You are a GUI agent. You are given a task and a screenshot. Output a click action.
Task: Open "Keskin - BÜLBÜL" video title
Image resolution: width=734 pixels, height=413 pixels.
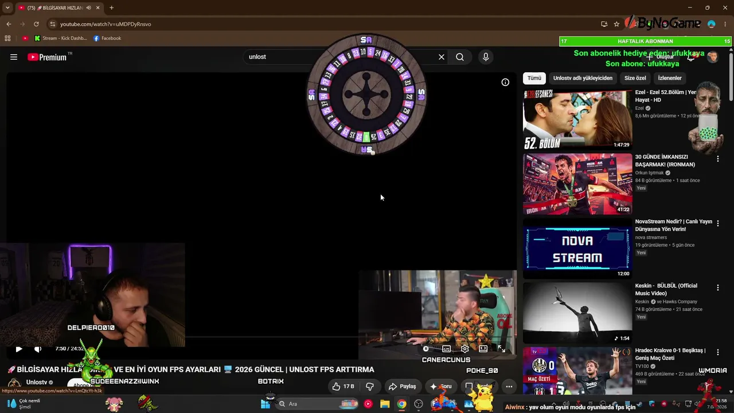[666, 290]
